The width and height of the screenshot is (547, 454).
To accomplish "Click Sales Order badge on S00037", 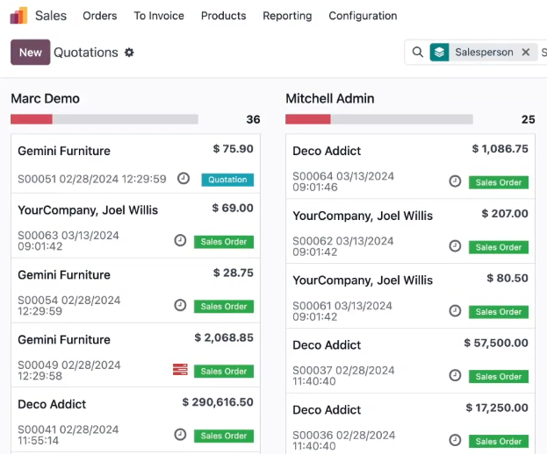I will (499, 376).
